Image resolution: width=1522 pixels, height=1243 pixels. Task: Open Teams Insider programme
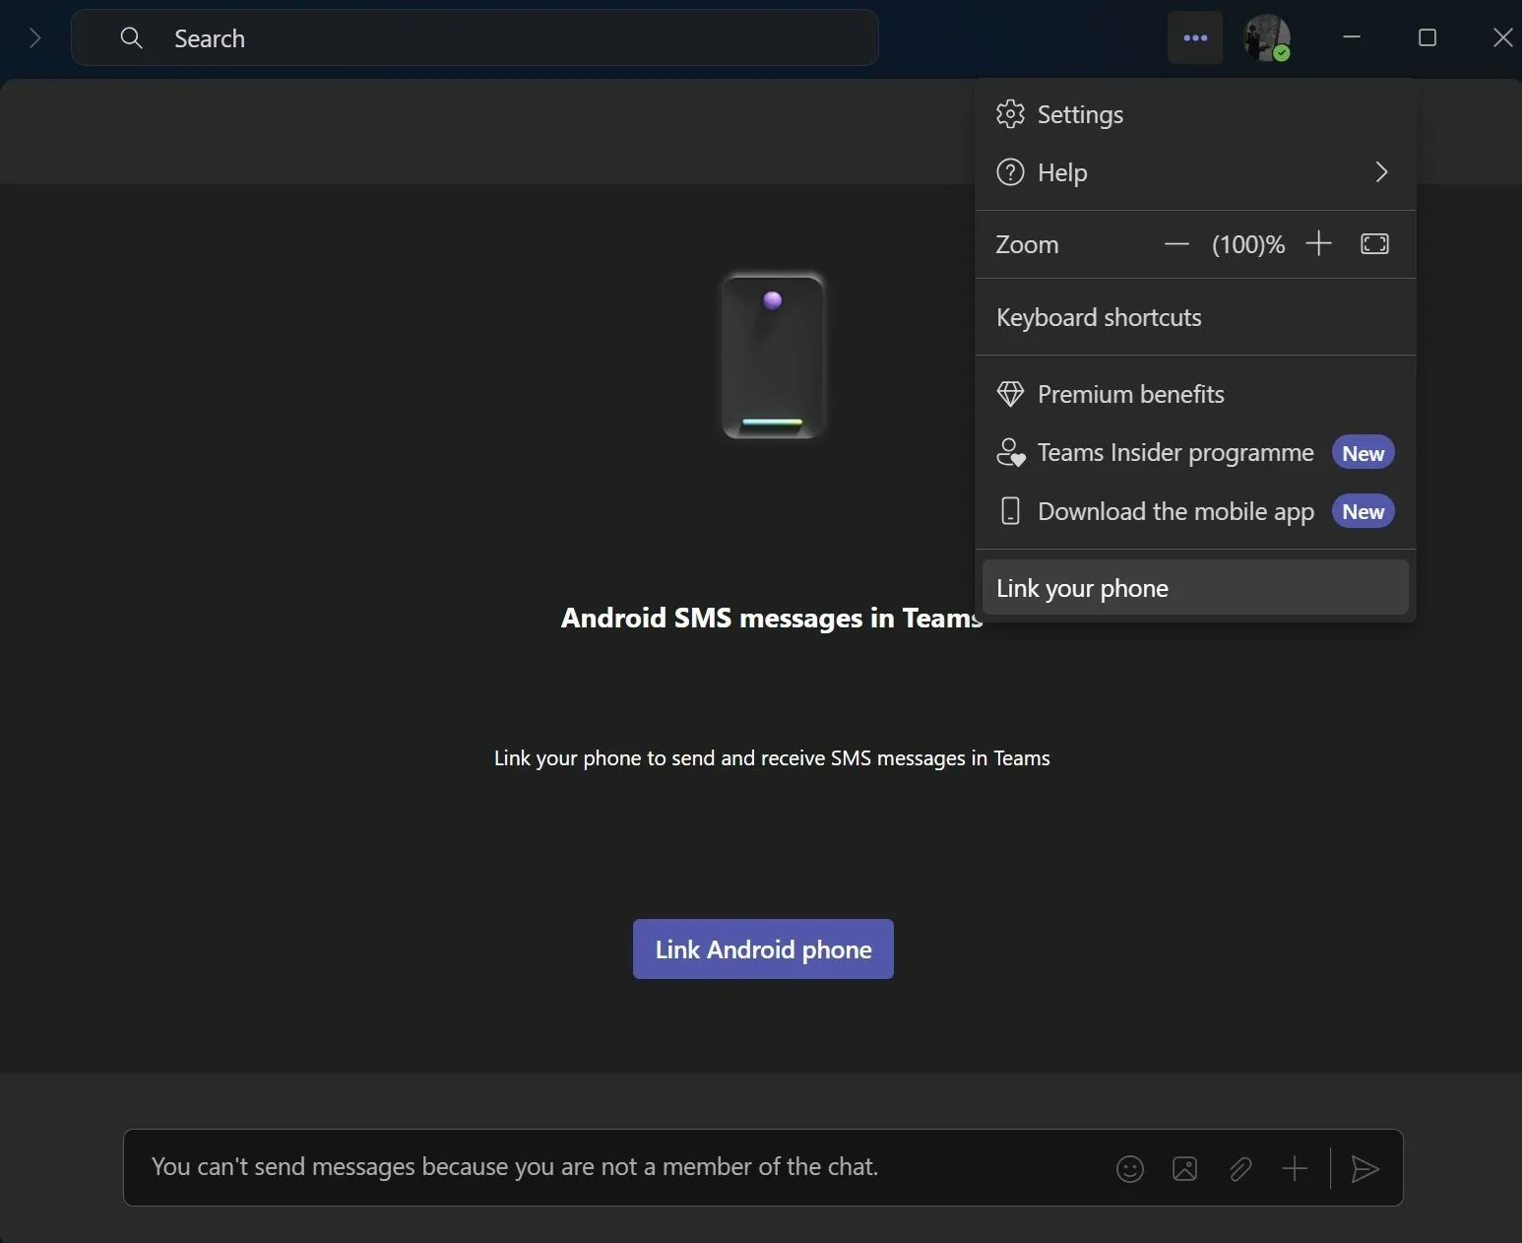click(1195, 452)
